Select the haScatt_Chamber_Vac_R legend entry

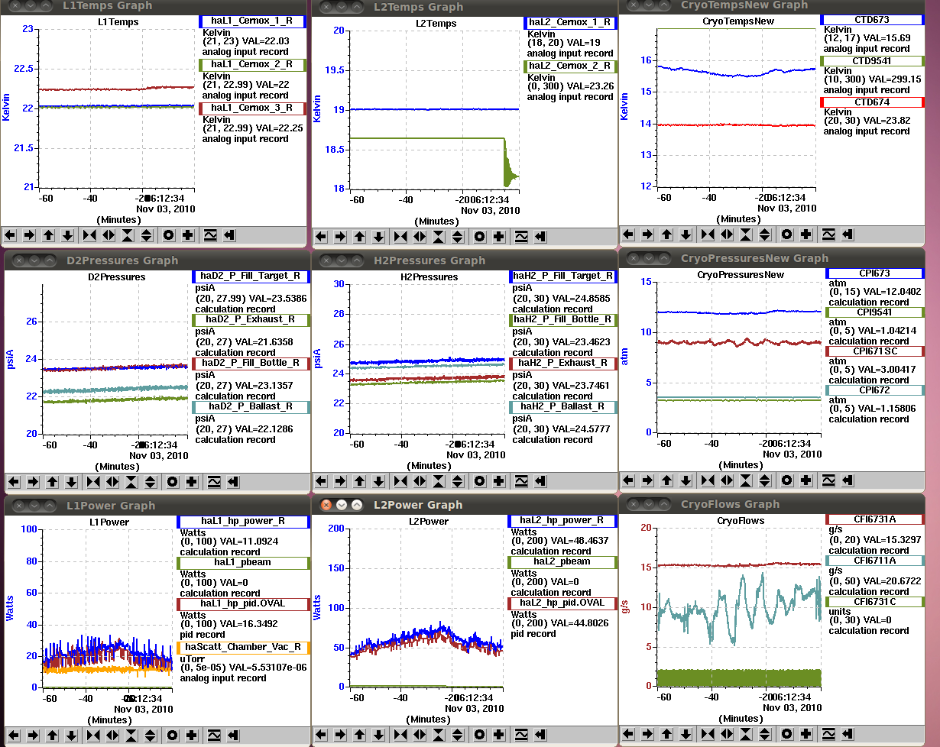coord(244,648)
